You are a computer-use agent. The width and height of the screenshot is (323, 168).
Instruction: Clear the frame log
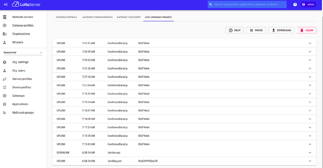tap(306, 30)
